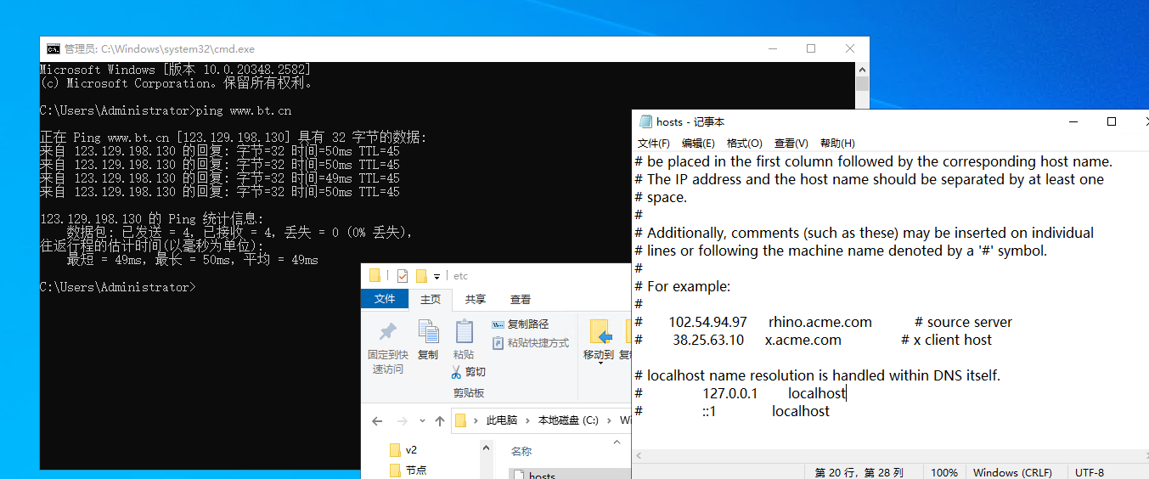1149x479 pixels.
Task: Expand the chevron after 本地磁盘 (C:)
Action: (609, 420)
